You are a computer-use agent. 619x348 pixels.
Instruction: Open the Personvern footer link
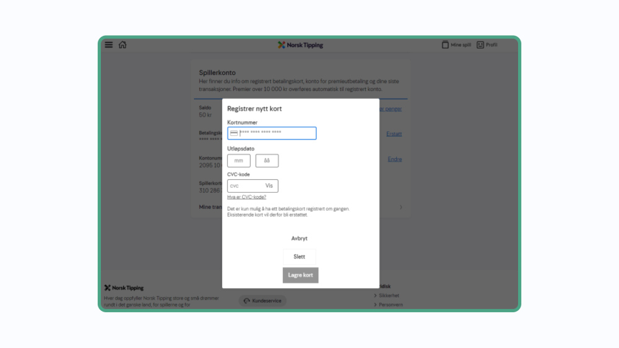(390, 305)
